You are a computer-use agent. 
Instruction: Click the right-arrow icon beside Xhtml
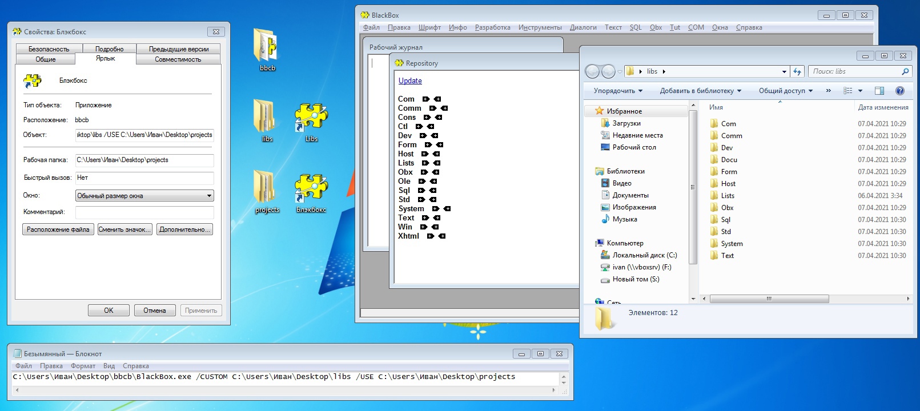(x=431, y=236)
